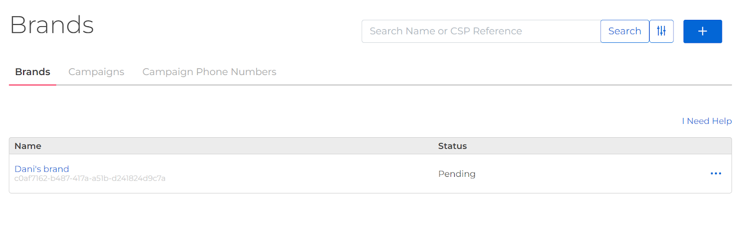Click the Search button
Image resolution: width=738 pixels, height=239 pixels.
point(625,31)
